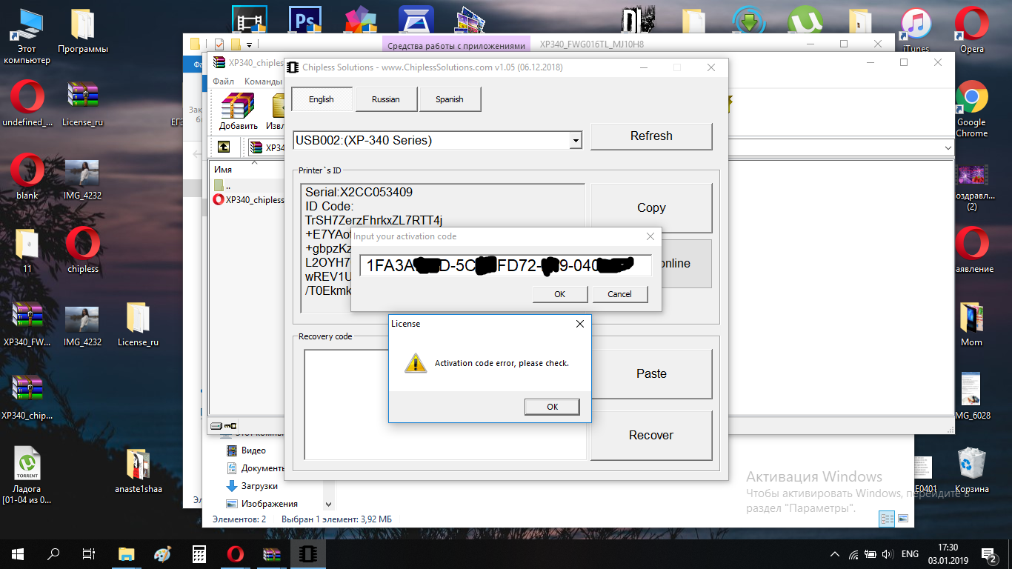Open the iTunes desktop shortcut
The width and height of the screenshot is (1012, 569).
click(x=916, y=30)
